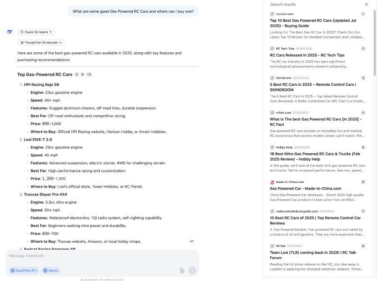Toggle the DeepThink (R1) mode
378x281 pixels.
23,270
